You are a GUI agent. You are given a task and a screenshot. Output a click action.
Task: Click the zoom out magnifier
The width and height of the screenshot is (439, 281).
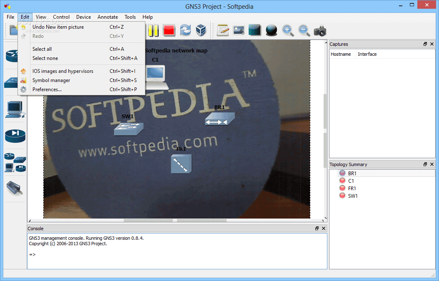pos(304,30)
